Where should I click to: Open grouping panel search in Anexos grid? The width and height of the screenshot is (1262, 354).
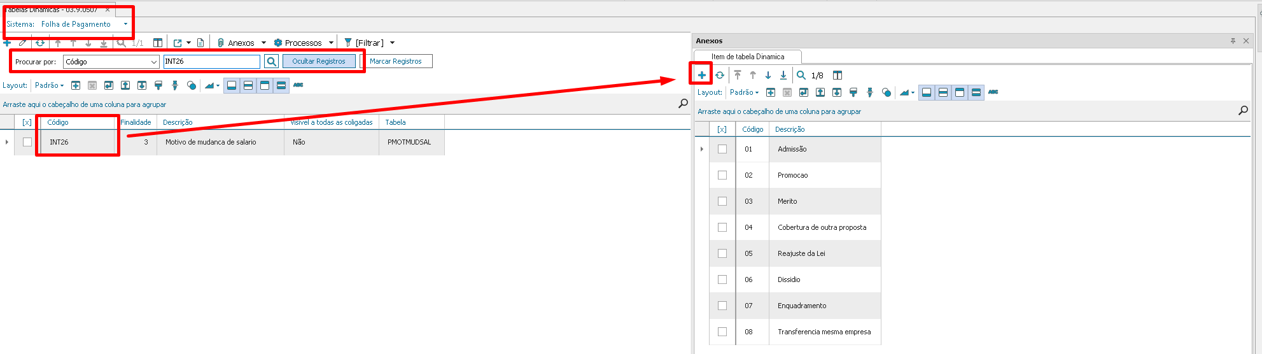(1243, 111)
